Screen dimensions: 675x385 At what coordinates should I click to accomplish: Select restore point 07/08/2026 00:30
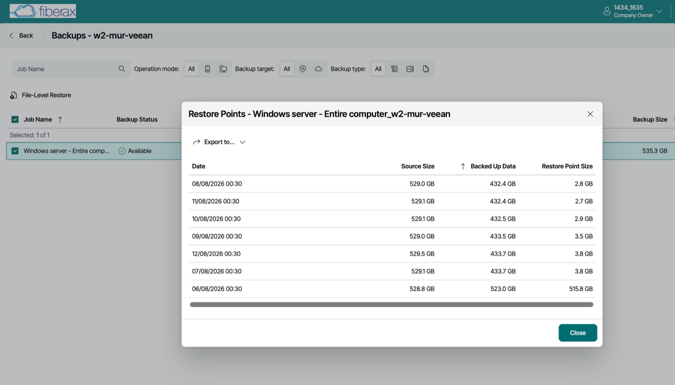[x=392, y=272]
